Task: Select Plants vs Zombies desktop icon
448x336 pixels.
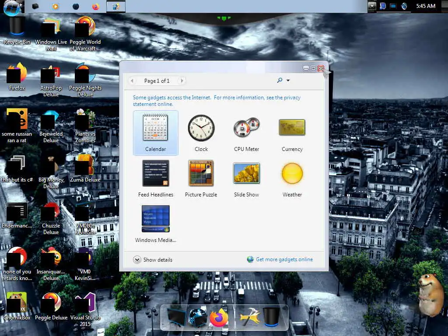Action: (85, 126)
